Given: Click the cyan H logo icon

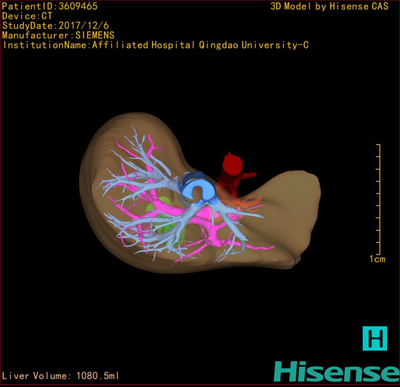Looking at the screenshot, I should 375,338.
